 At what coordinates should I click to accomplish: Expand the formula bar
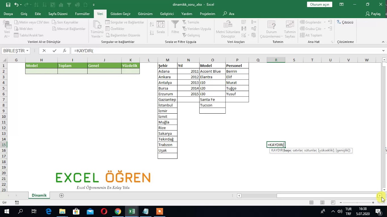(x=383, y=51)
